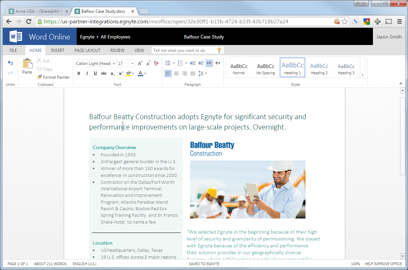Switch to the Acme USA browser tab
This screenshot has width=408, height=270.
(38, 11)
